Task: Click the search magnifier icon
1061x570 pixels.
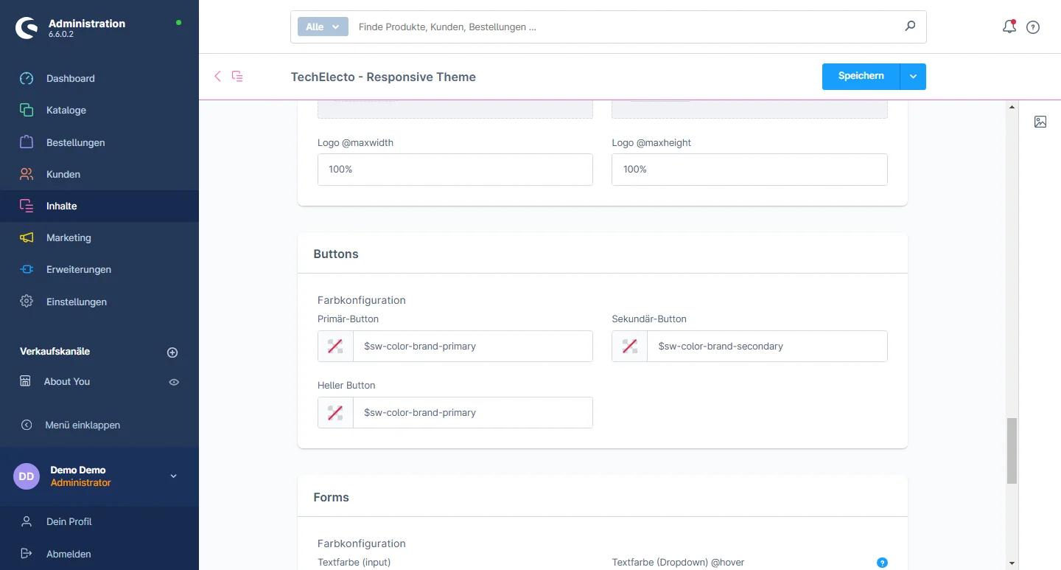Action: 910,27
